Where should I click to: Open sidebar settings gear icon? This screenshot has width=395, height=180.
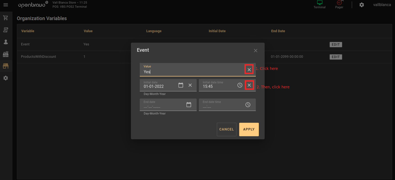click(6, 78)
